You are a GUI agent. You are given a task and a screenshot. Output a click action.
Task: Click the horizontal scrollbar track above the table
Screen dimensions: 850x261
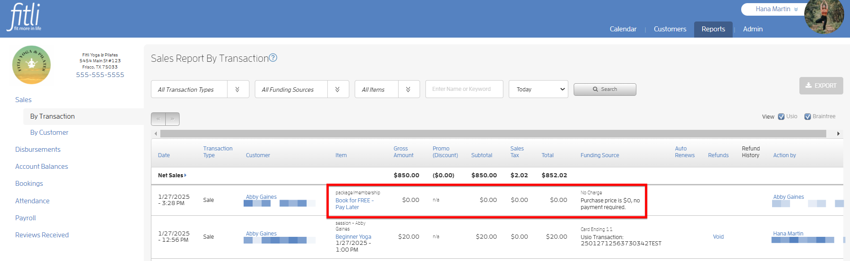tap(493, 133)
